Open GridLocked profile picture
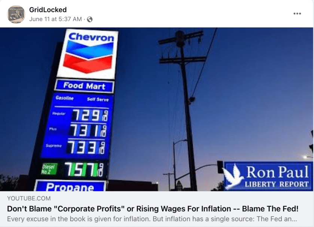This screenshot has height=227, width=314. pyautogui.click(x=16, y=15)
